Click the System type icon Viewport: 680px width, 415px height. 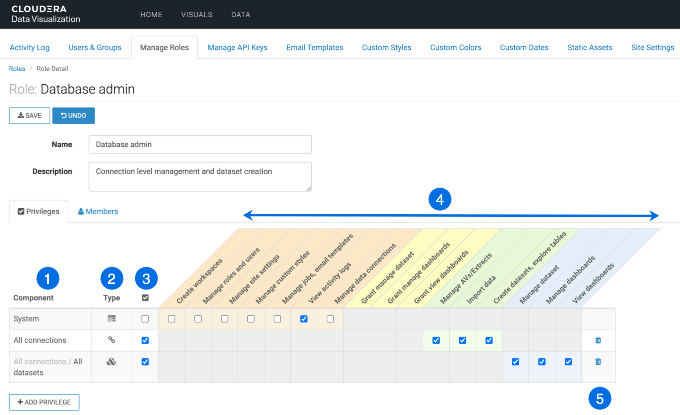pyautogui.click(x=112, y=319)
